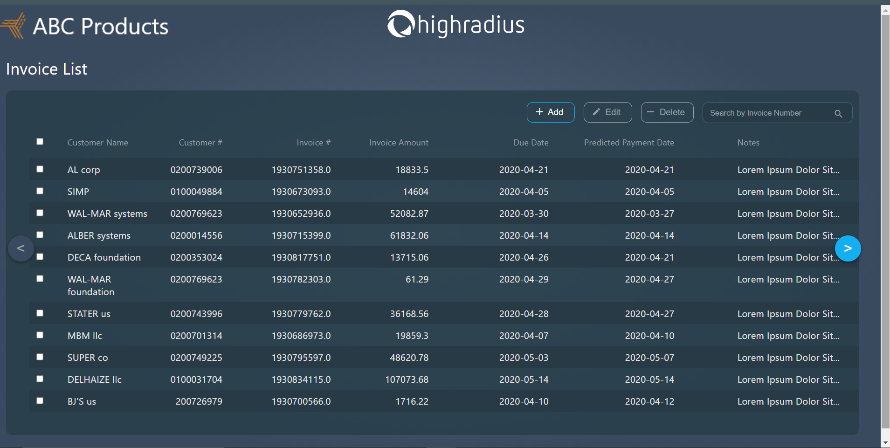Click the Due Date column header
This screenshot has height=448, width=890.
click(531, 142)
